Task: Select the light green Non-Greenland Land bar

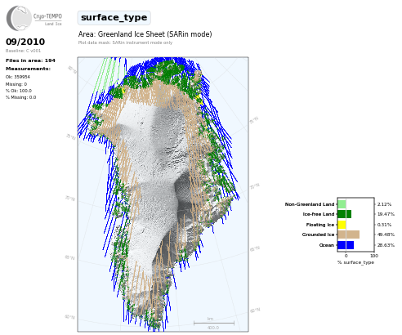Action: (x=342, y=204)
